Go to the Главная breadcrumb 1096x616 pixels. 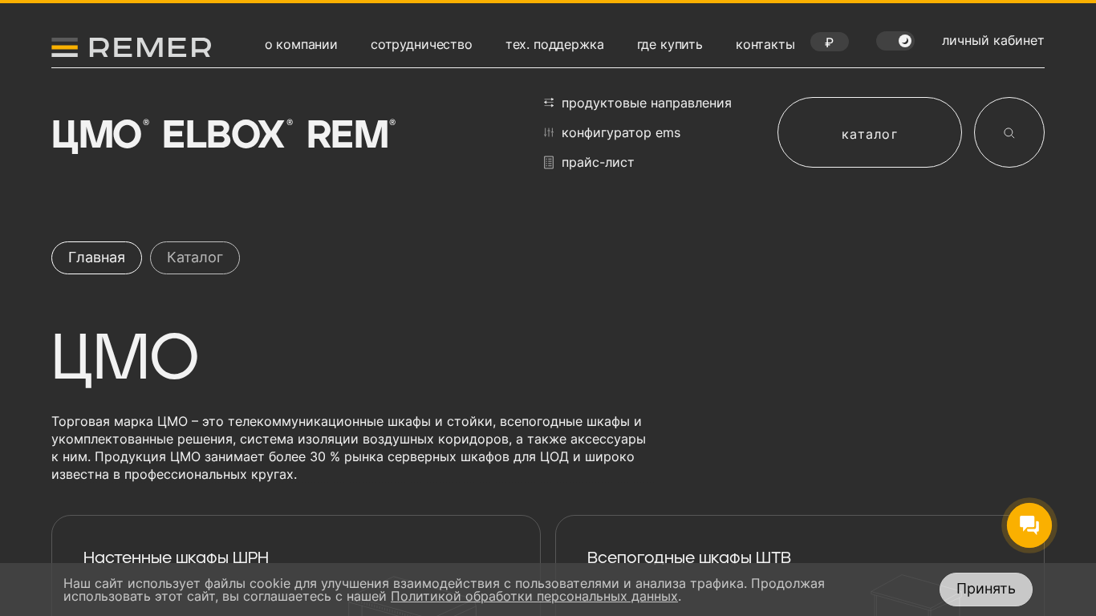click(96, 257)
